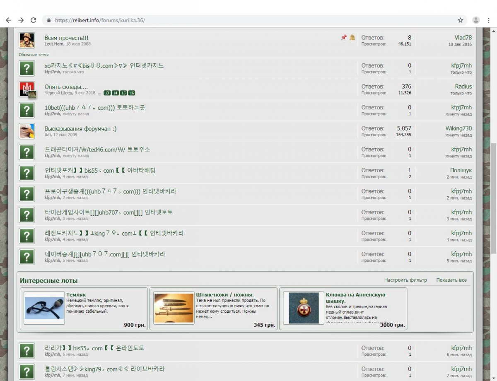Image resolution: width=497 pixels, height=381 pixels.
Task: Go to page 16 of Опять склады
Action: (131, 93)
